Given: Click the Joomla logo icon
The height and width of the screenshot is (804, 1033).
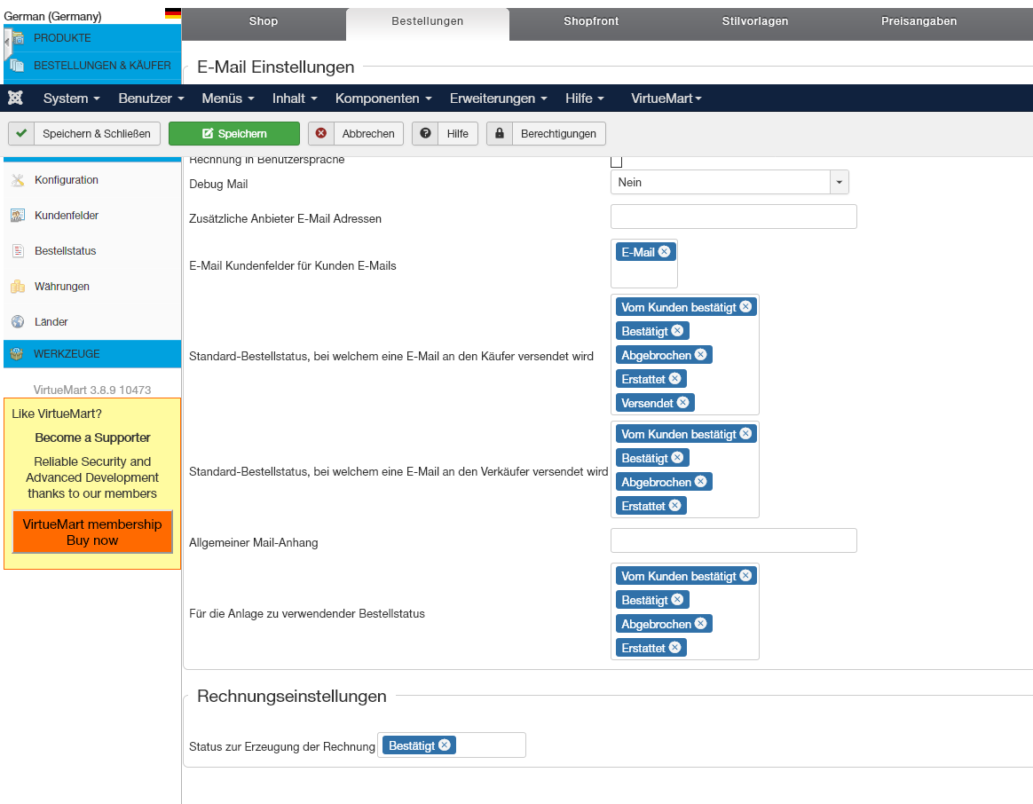Looking at the screenshot, I should point(15,99).
